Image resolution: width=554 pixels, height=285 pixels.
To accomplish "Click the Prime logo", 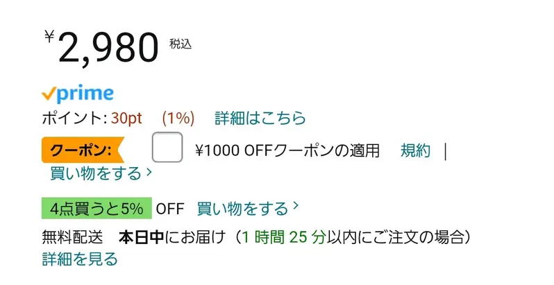I will click(x=78, y=94).
